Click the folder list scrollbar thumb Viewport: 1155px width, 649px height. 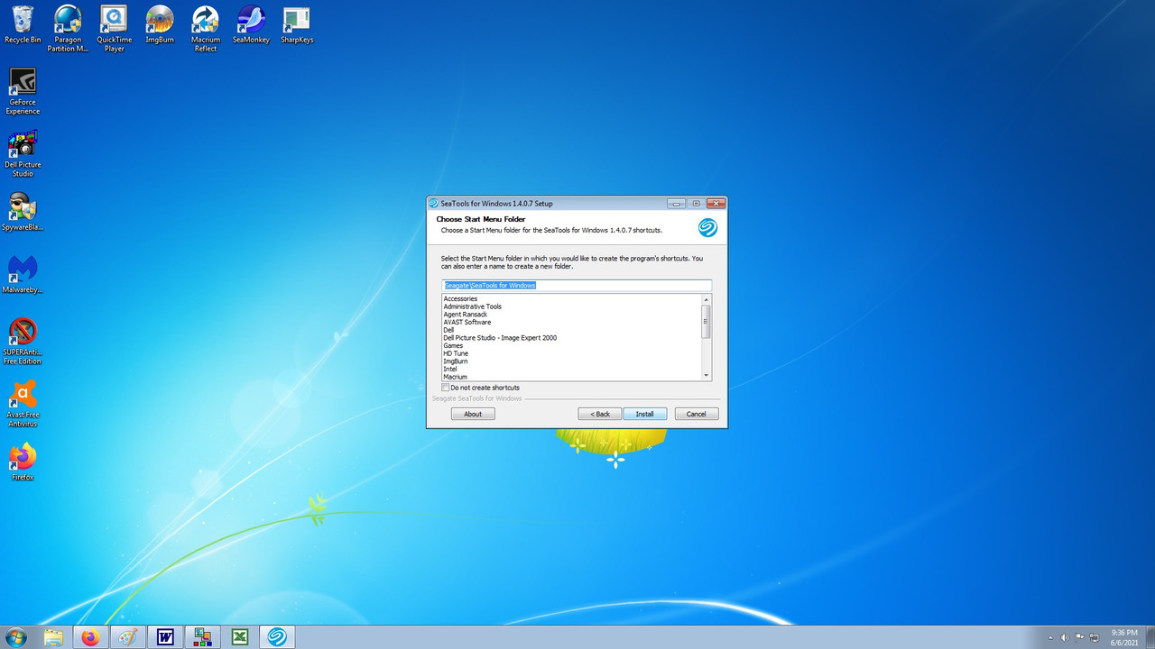coord(707,321)
